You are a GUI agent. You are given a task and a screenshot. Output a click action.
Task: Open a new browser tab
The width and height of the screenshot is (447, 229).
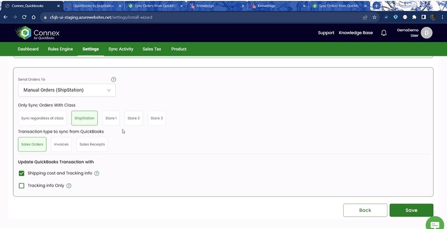click(x=376, y=6)
